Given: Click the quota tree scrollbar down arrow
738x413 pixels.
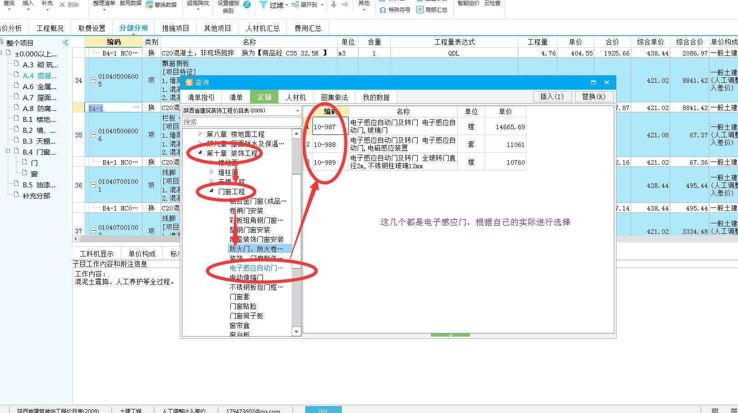Looking at the screenshot, I should pos(296,332).
